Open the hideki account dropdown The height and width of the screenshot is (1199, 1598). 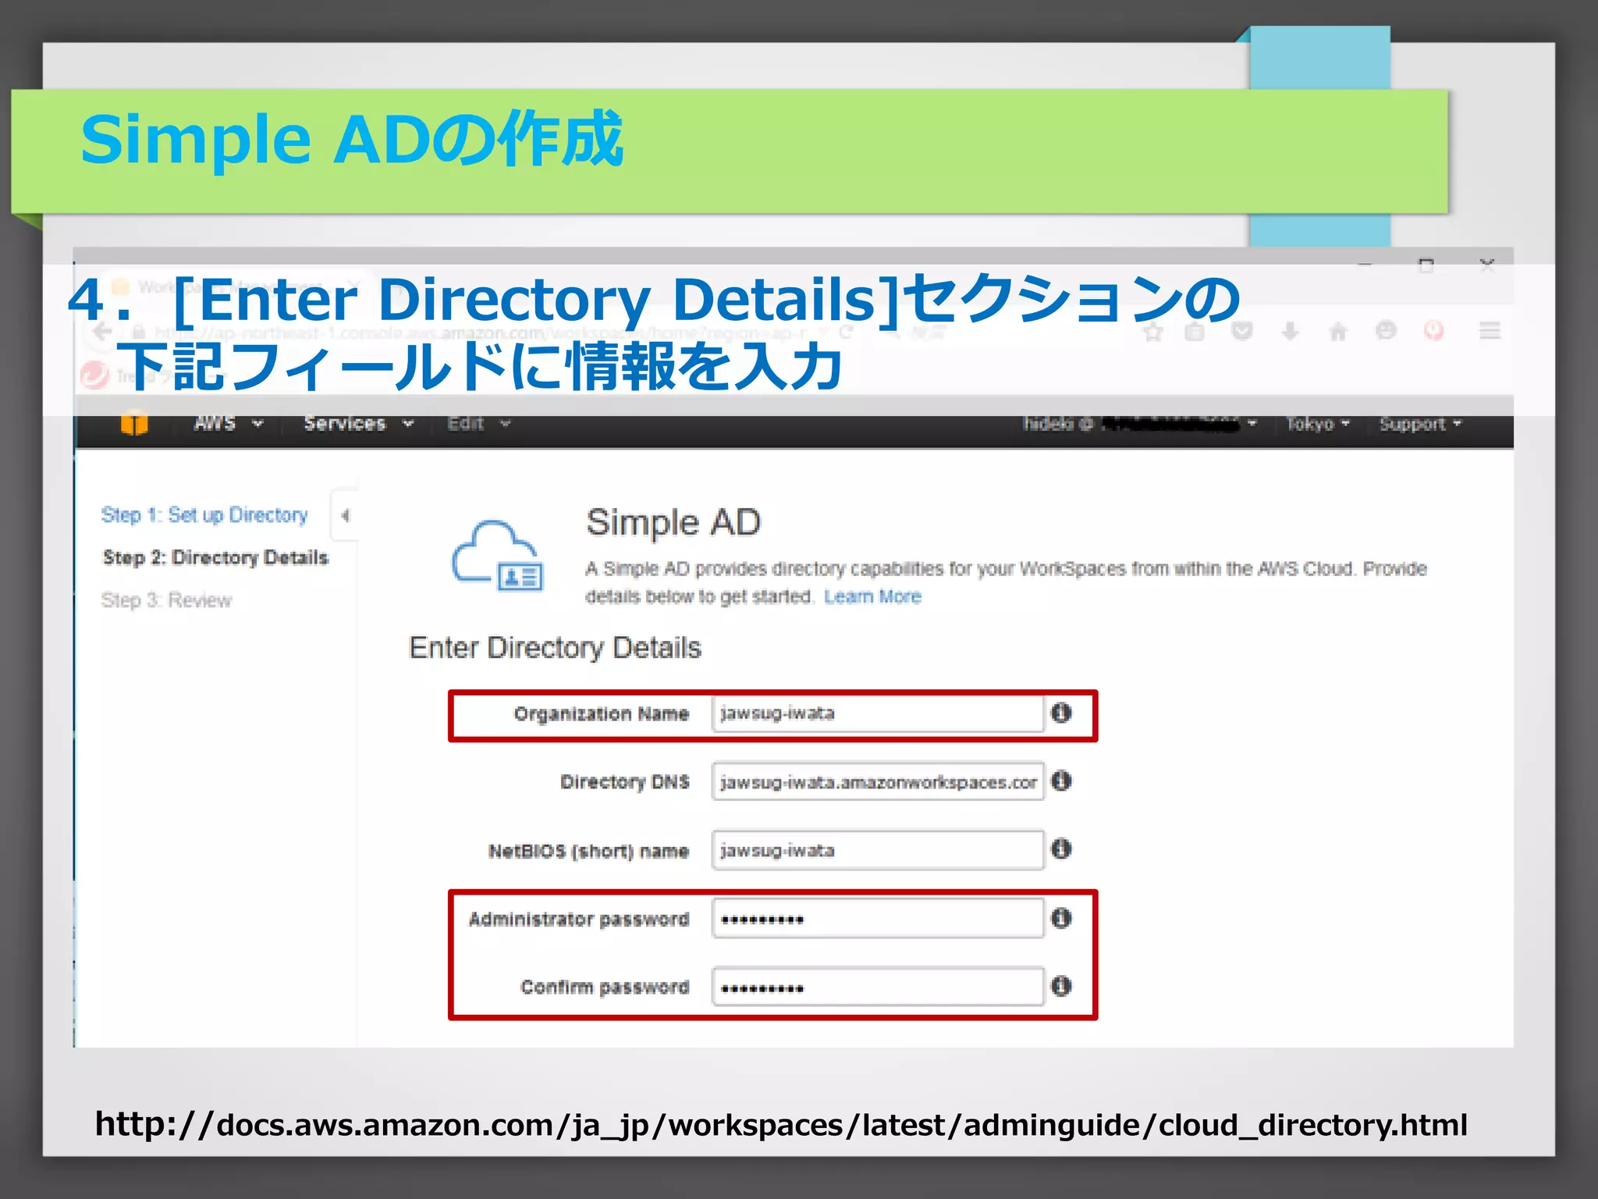(x=1139, y=424)
